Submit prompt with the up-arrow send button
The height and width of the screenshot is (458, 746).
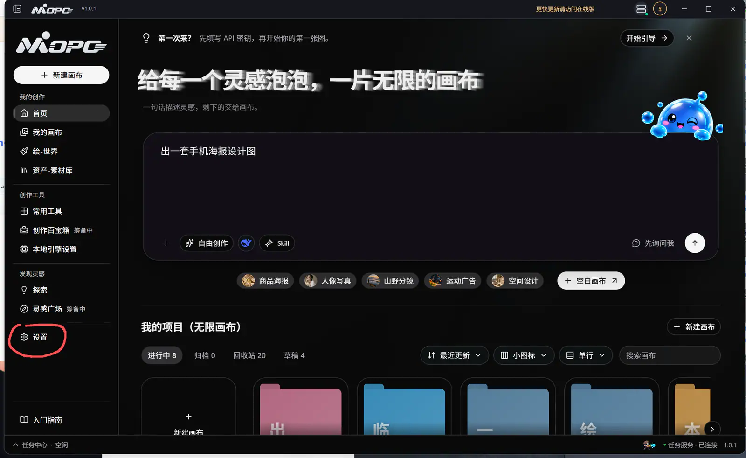tap(695, 243)
